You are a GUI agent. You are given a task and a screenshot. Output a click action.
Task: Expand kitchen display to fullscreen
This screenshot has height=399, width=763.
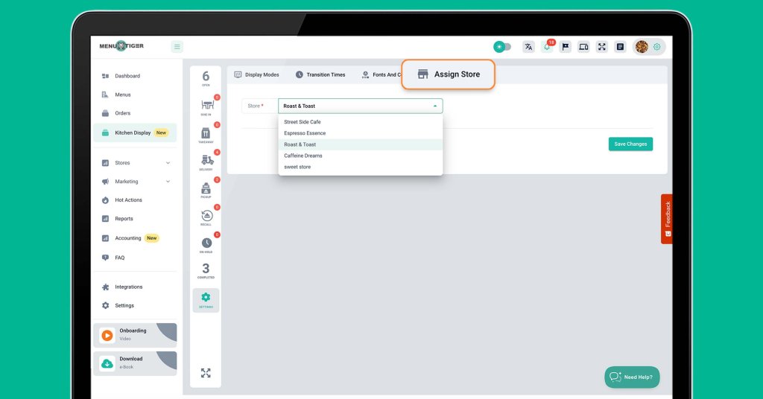(x=206, y=373)
